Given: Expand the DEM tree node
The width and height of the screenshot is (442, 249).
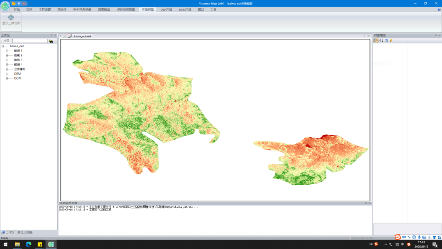Looking at the screenshot, I should (7, 74).
